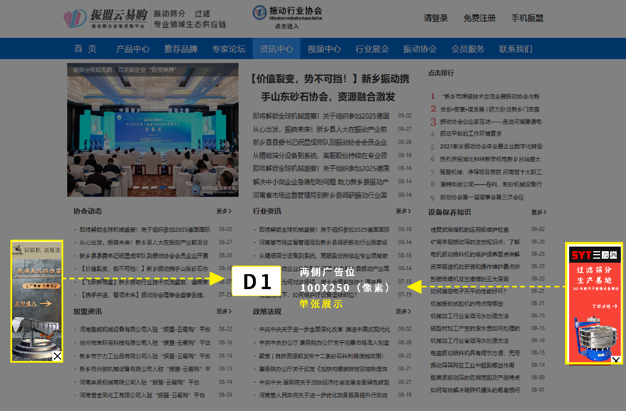Image resolution: width=626 pixels, height=411 pixels.
Task: Close the left side advertisement
Action: (57, 356)
